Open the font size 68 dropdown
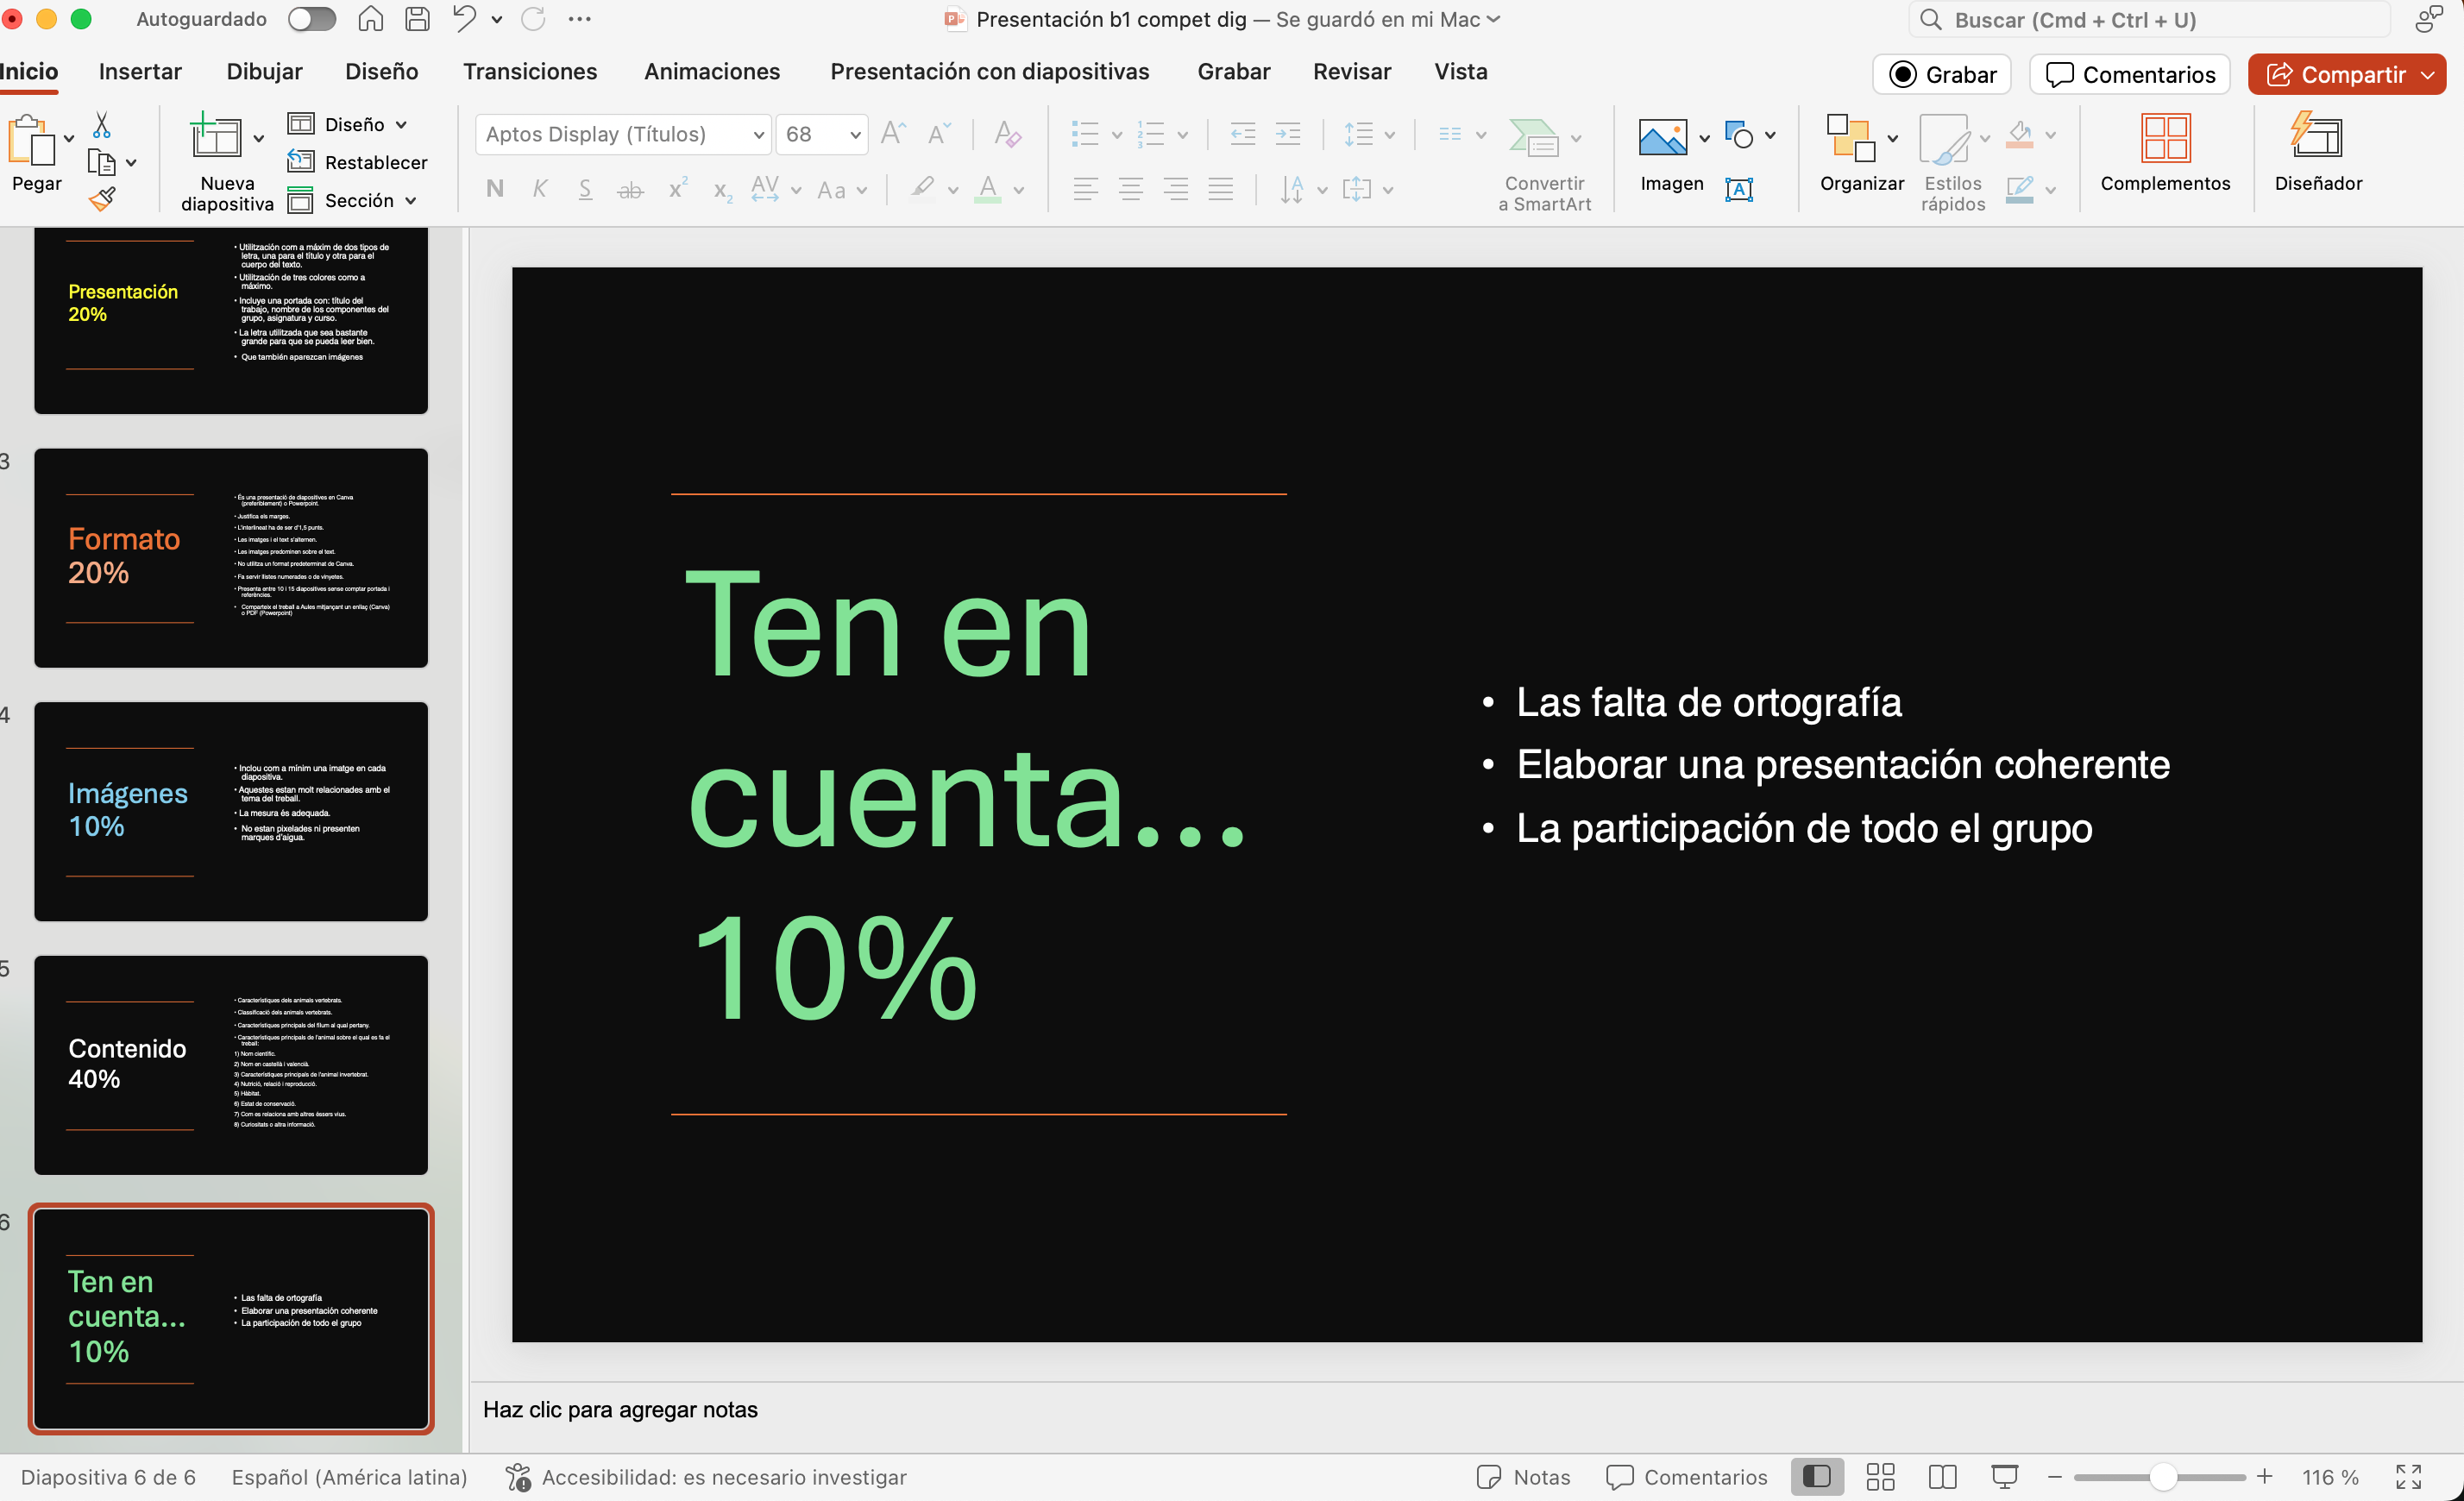This screenshot has width=2464, height=1501. coord(855,134)
